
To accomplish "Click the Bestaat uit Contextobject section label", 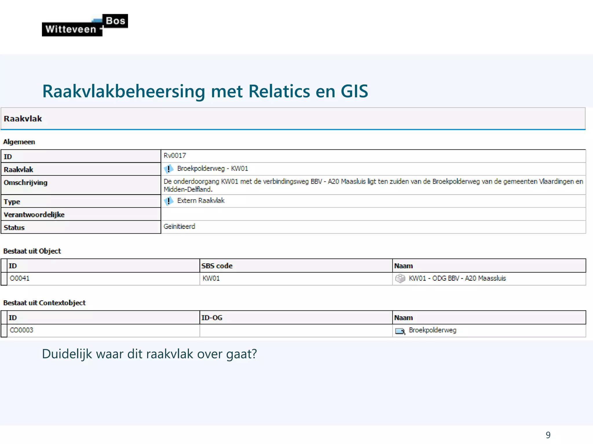I will click(44, 303).
